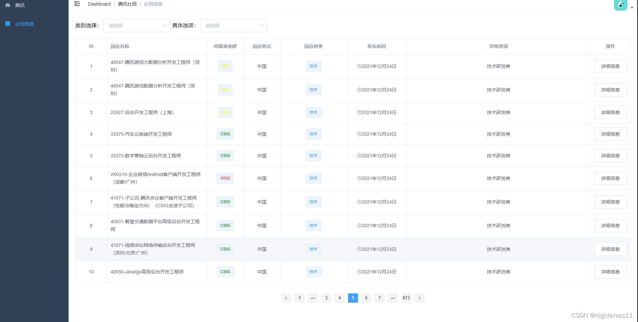The width and height of the screenshot is (638, 322).
Task: Go to previous page arrow
Action: [286, 298]
